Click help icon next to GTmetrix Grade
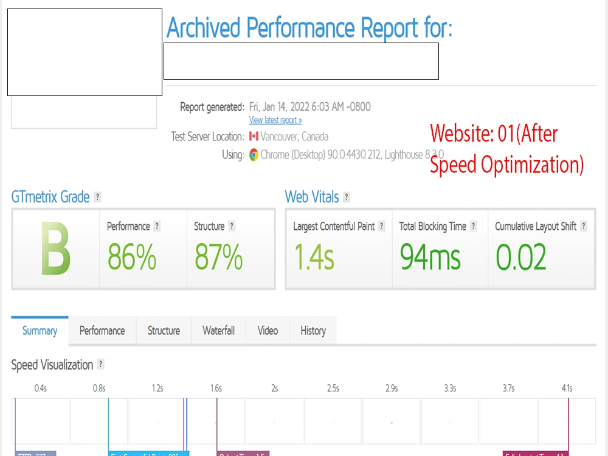Screen dimensions: 608x456 pyautogui.click(x=98, y=197)
